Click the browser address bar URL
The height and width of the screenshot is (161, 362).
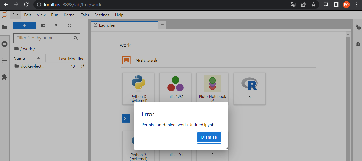73,5
